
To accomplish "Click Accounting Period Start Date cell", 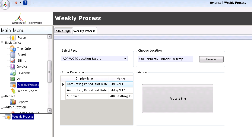I will (87, 84).
